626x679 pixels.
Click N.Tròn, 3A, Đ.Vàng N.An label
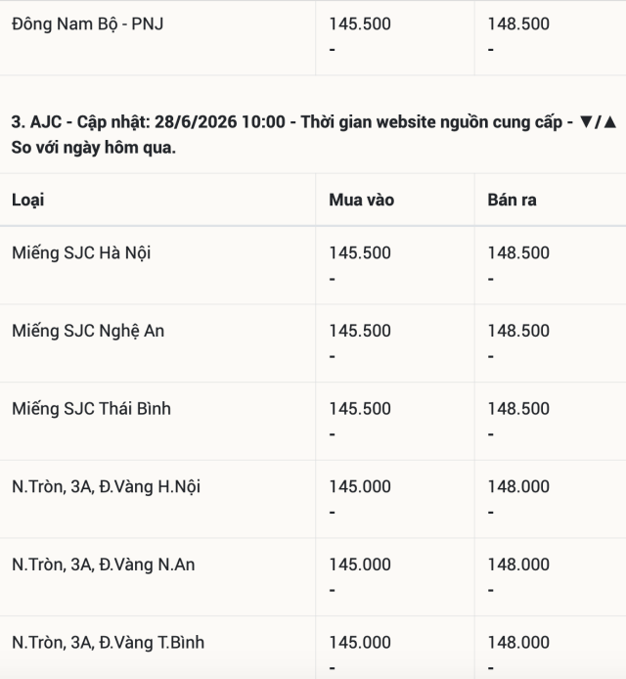pyautogui.click(x=104, y=565)
